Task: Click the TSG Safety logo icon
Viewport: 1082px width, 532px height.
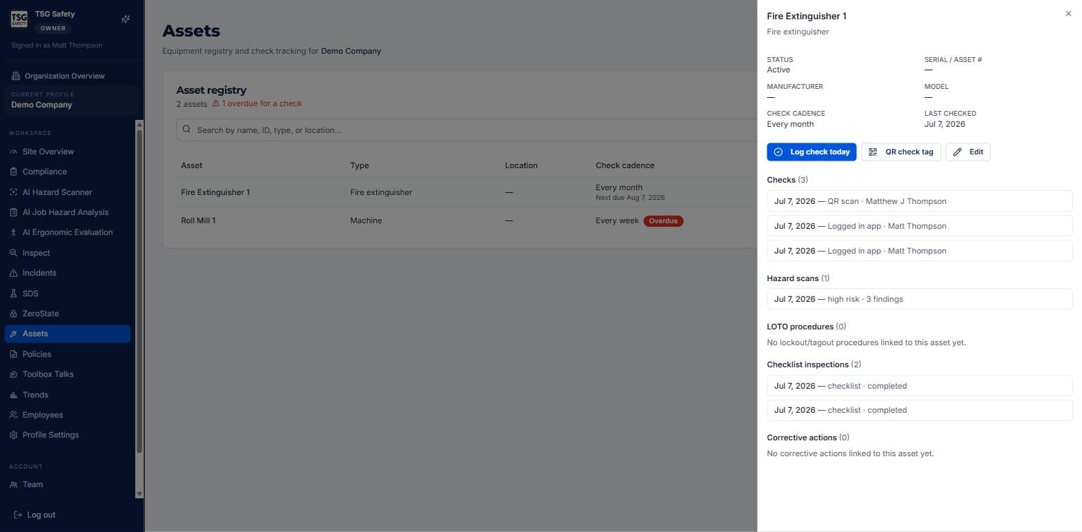Action: coord(19,19)
